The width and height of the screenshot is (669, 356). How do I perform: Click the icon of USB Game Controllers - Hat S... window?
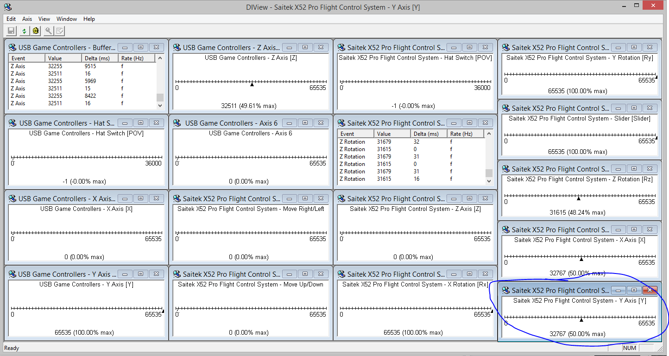click(13, 123)
